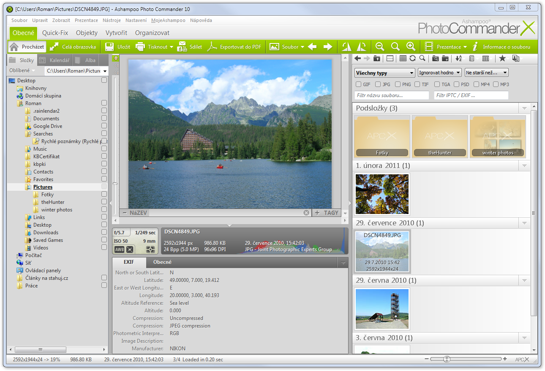Click the new folder icon
The width and height of the screenshot is (545, 371).
[x=445, y=59]
